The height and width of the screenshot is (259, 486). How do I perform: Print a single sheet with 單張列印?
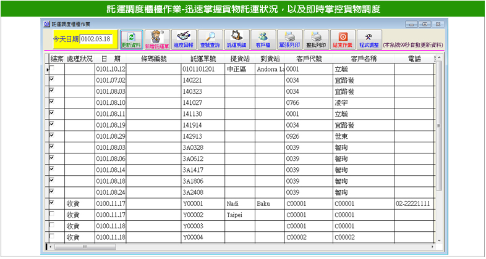(289, 40)
